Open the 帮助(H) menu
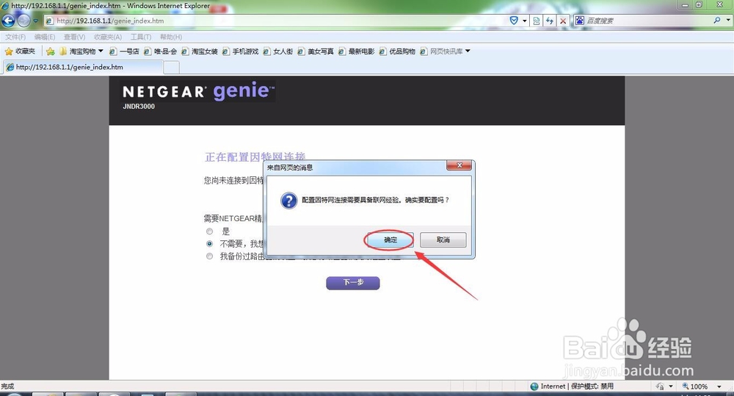The width and height of the screenshot is (734, 396). point(171,37)
